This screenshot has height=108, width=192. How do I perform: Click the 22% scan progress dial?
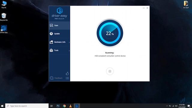click(x=110, y=33)
